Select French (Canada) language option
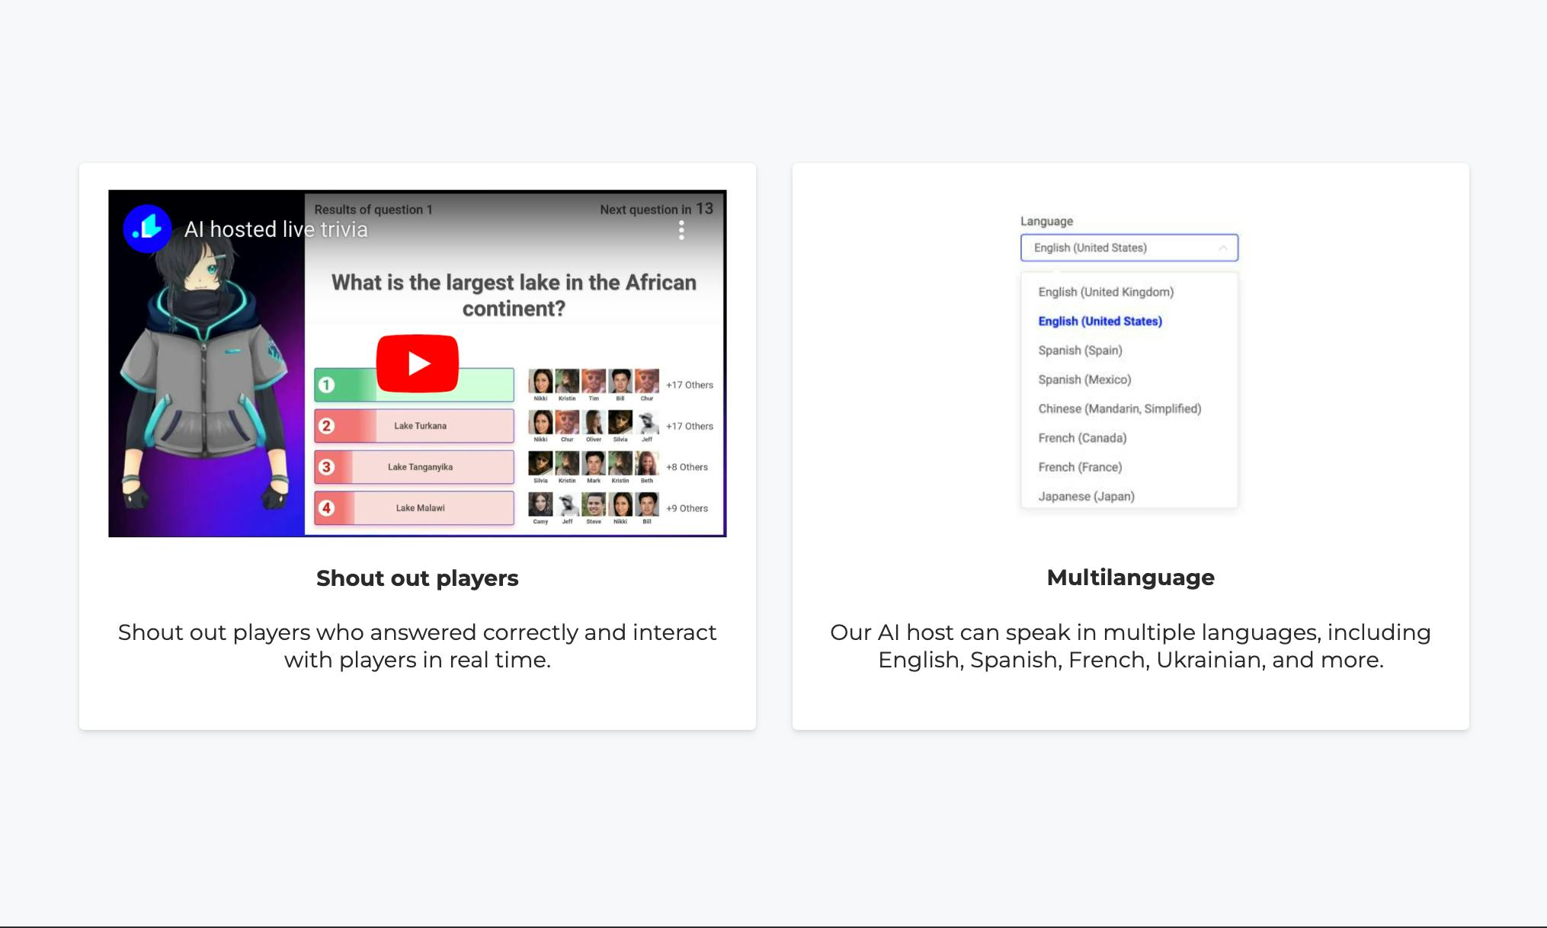 [1082, 438]
